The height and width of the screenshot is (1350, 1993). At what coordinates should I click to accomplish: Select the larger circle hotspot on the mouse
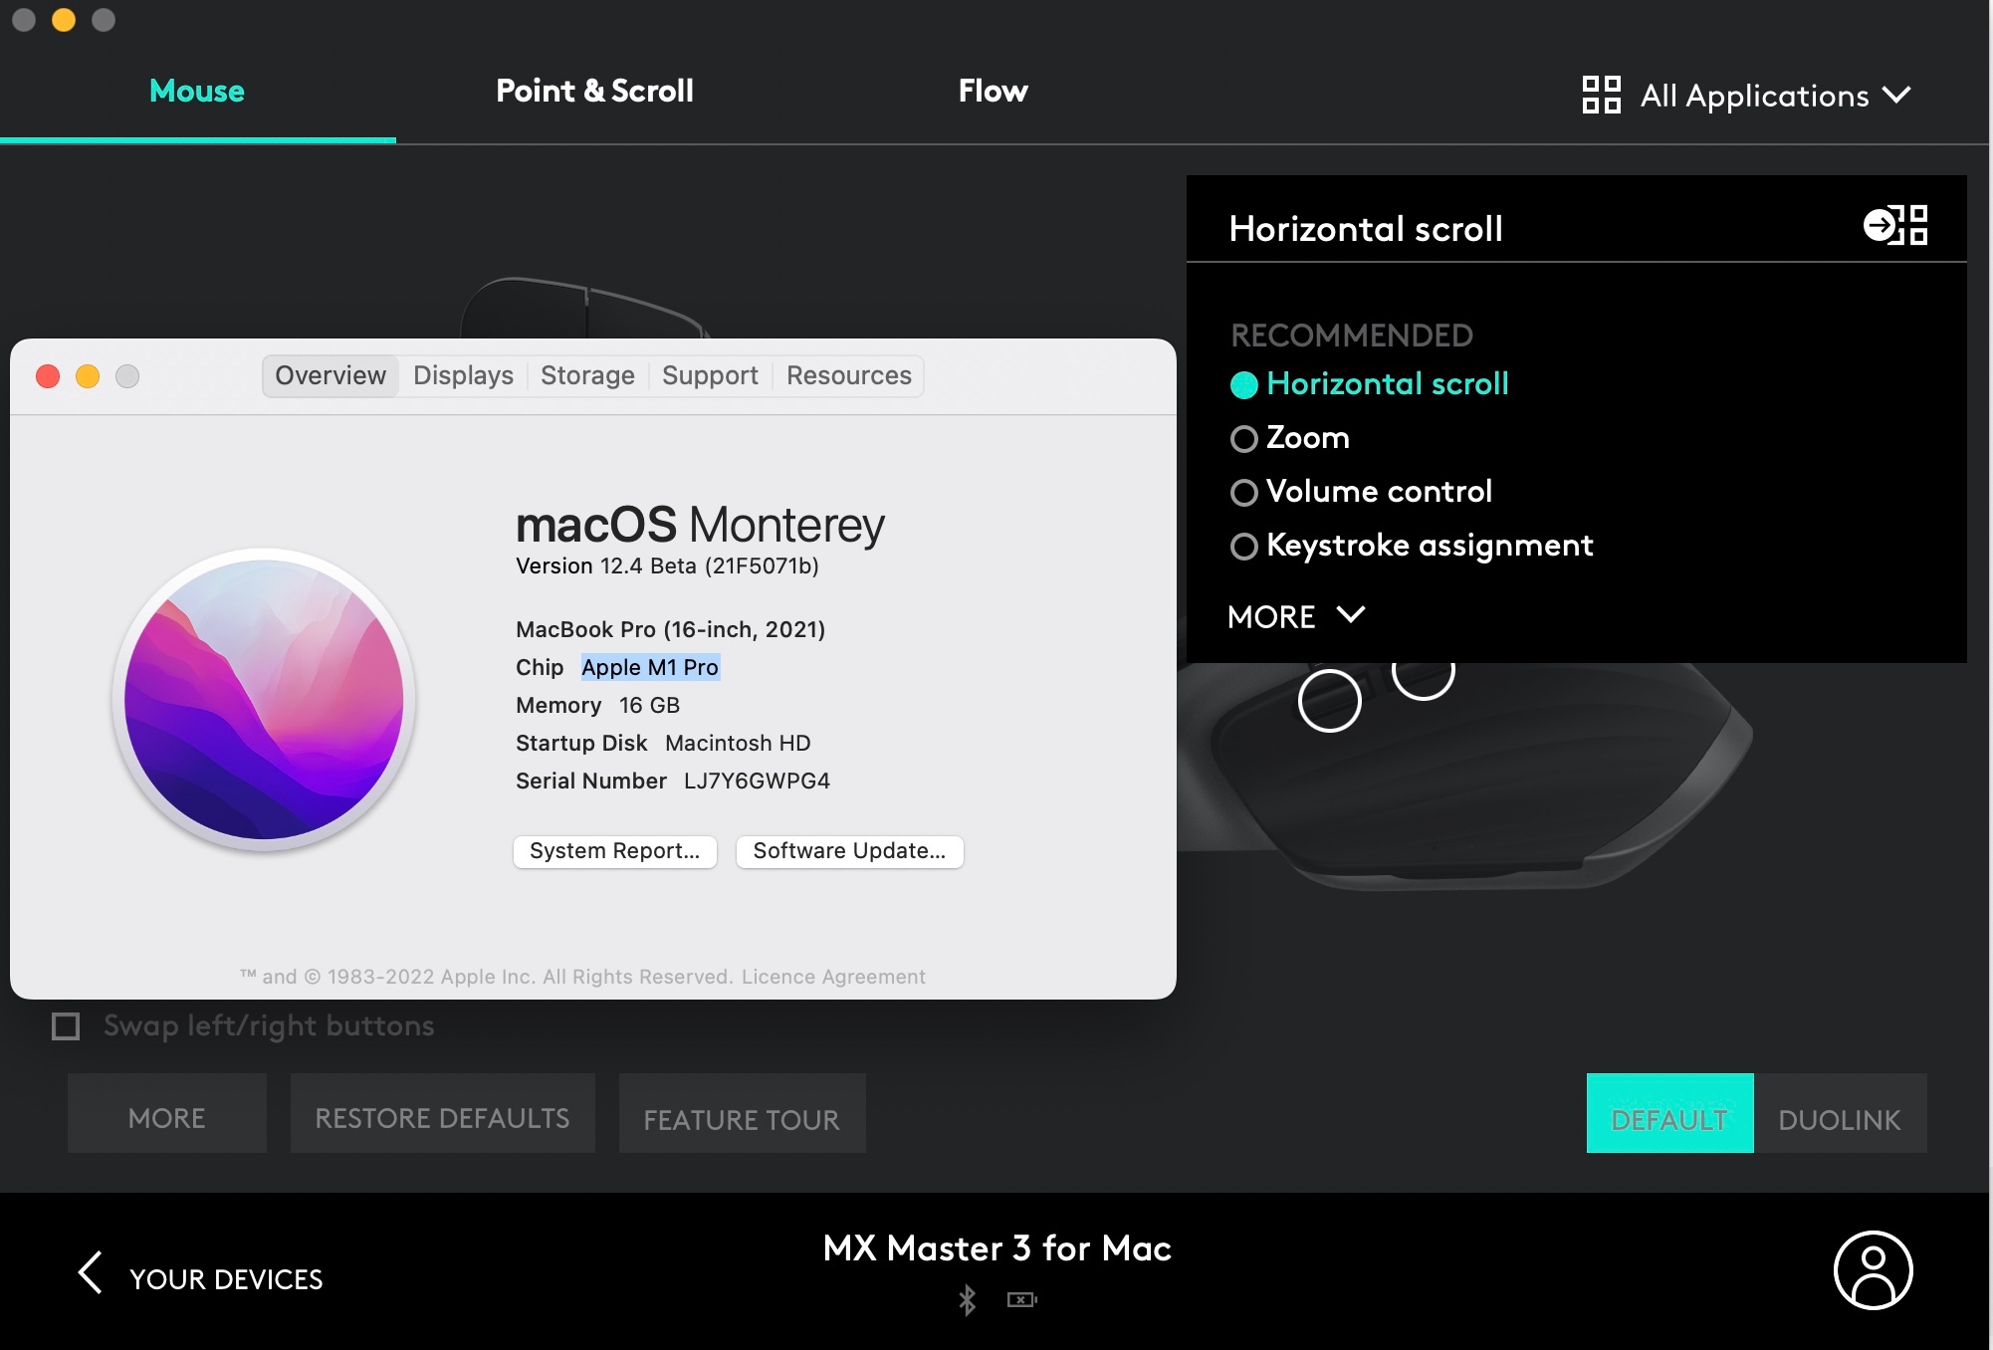pos(1329,701)
